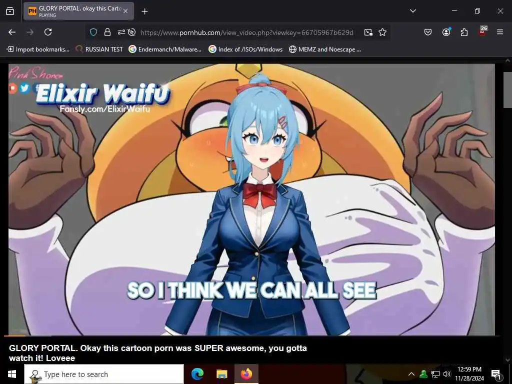The width and height of the screenshot is (512, 384).
Task: Toggle picture-in-picture from address bar
Action: coord(368,32)
